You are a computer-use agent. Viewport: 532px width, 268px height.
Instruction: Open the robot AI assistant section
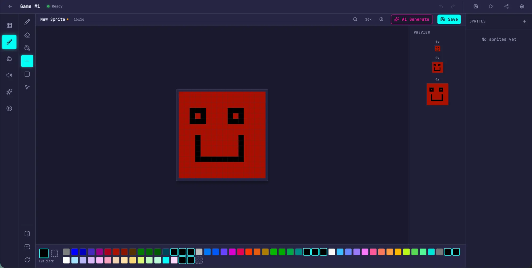[9, 59]
